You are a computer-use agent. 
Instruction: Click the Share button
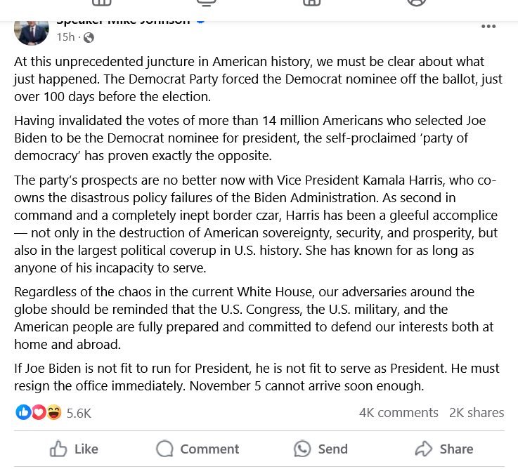coord(444,449)
